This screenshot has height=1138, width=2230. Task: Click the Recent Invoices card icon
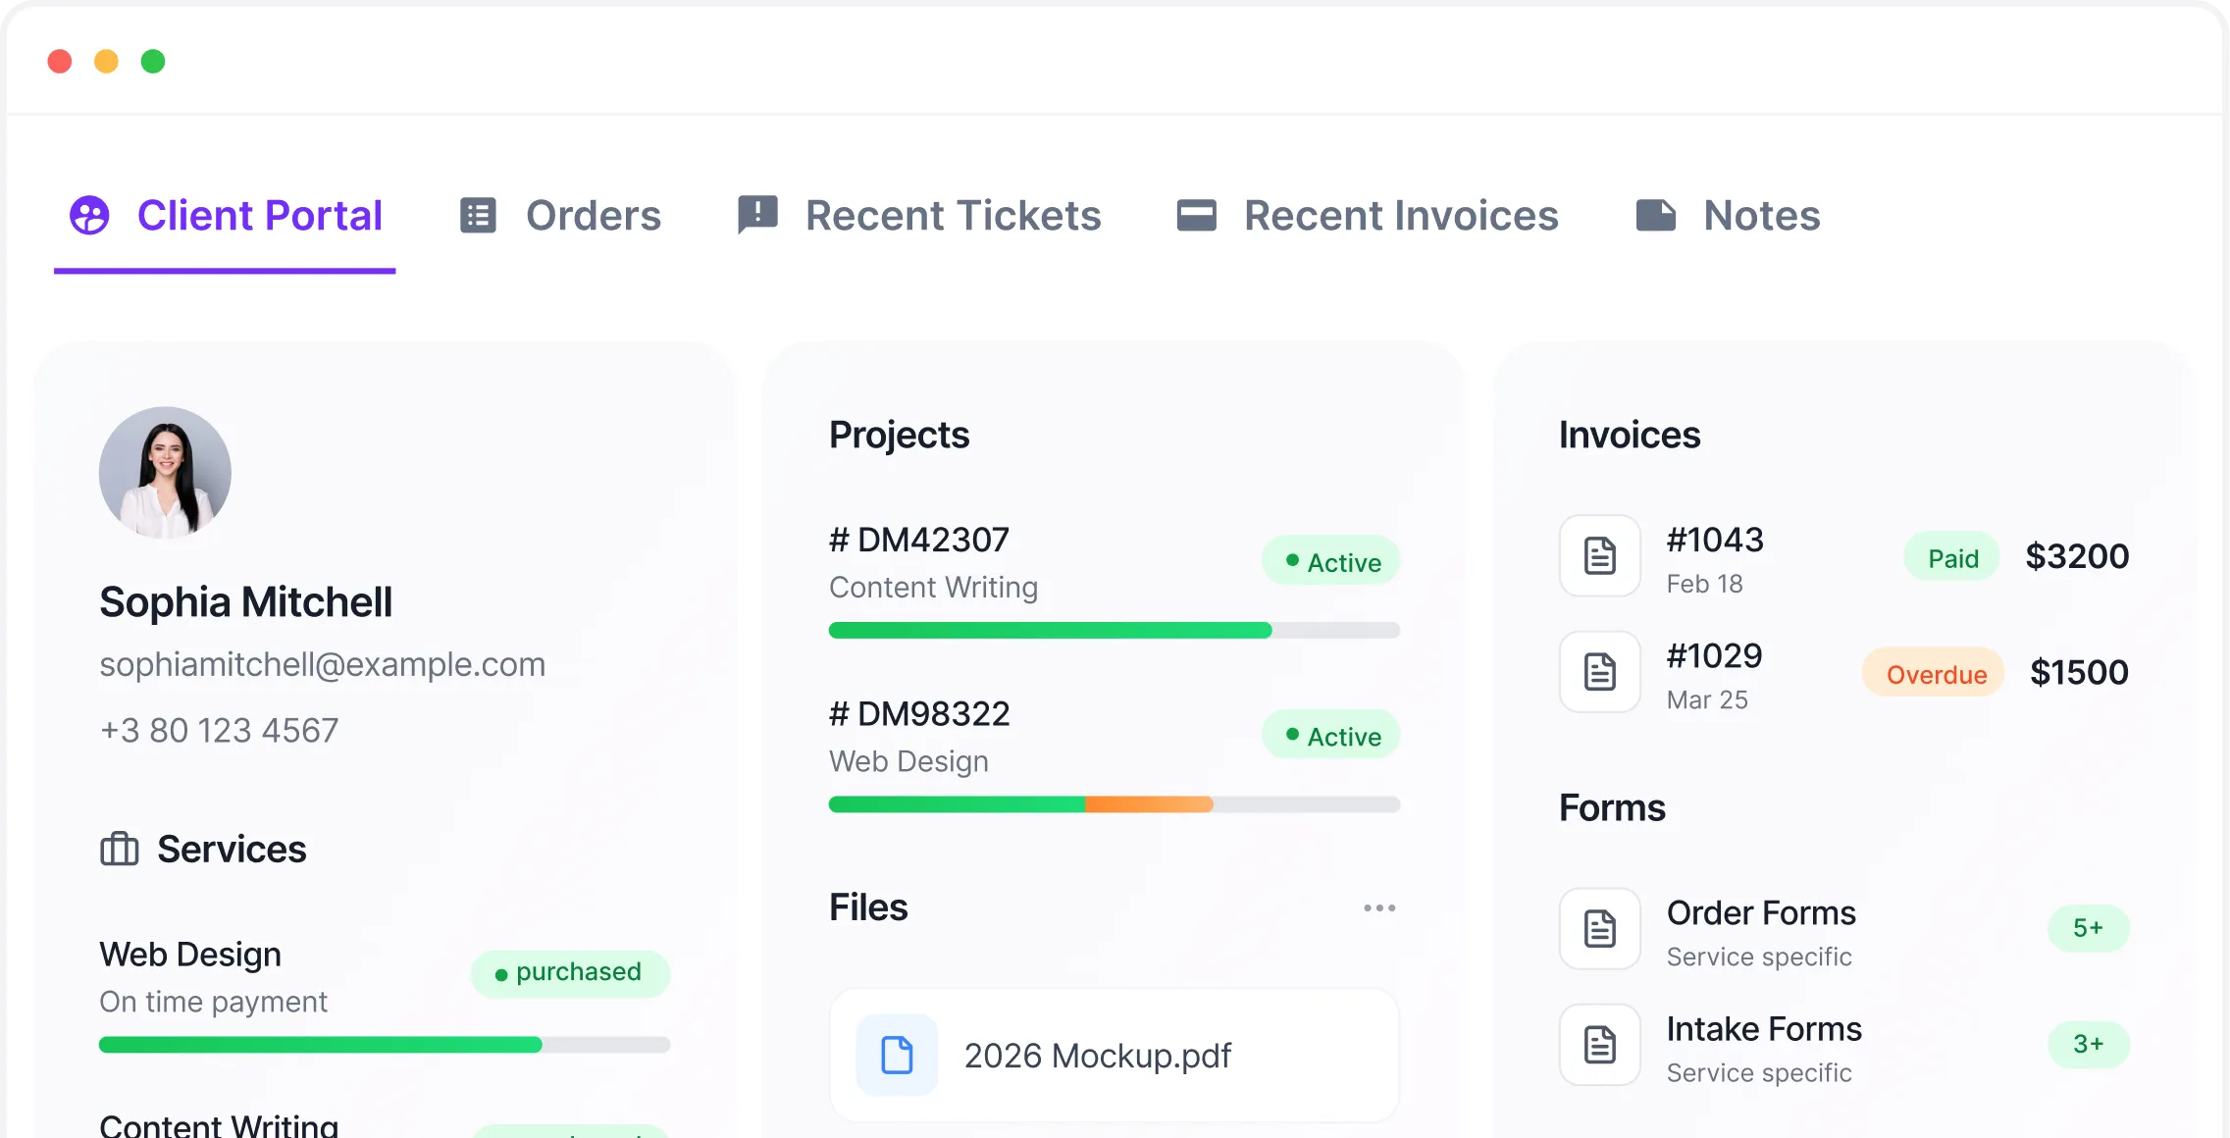pyautogui.click(x=1197, y=215)
